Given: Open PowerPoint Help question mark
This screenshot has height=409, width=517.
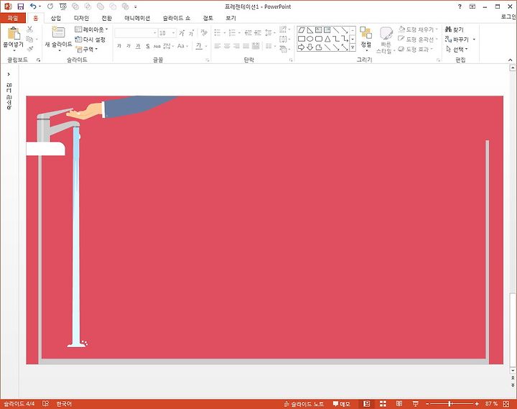Looking at the screenshot, I should pos(460,6).
